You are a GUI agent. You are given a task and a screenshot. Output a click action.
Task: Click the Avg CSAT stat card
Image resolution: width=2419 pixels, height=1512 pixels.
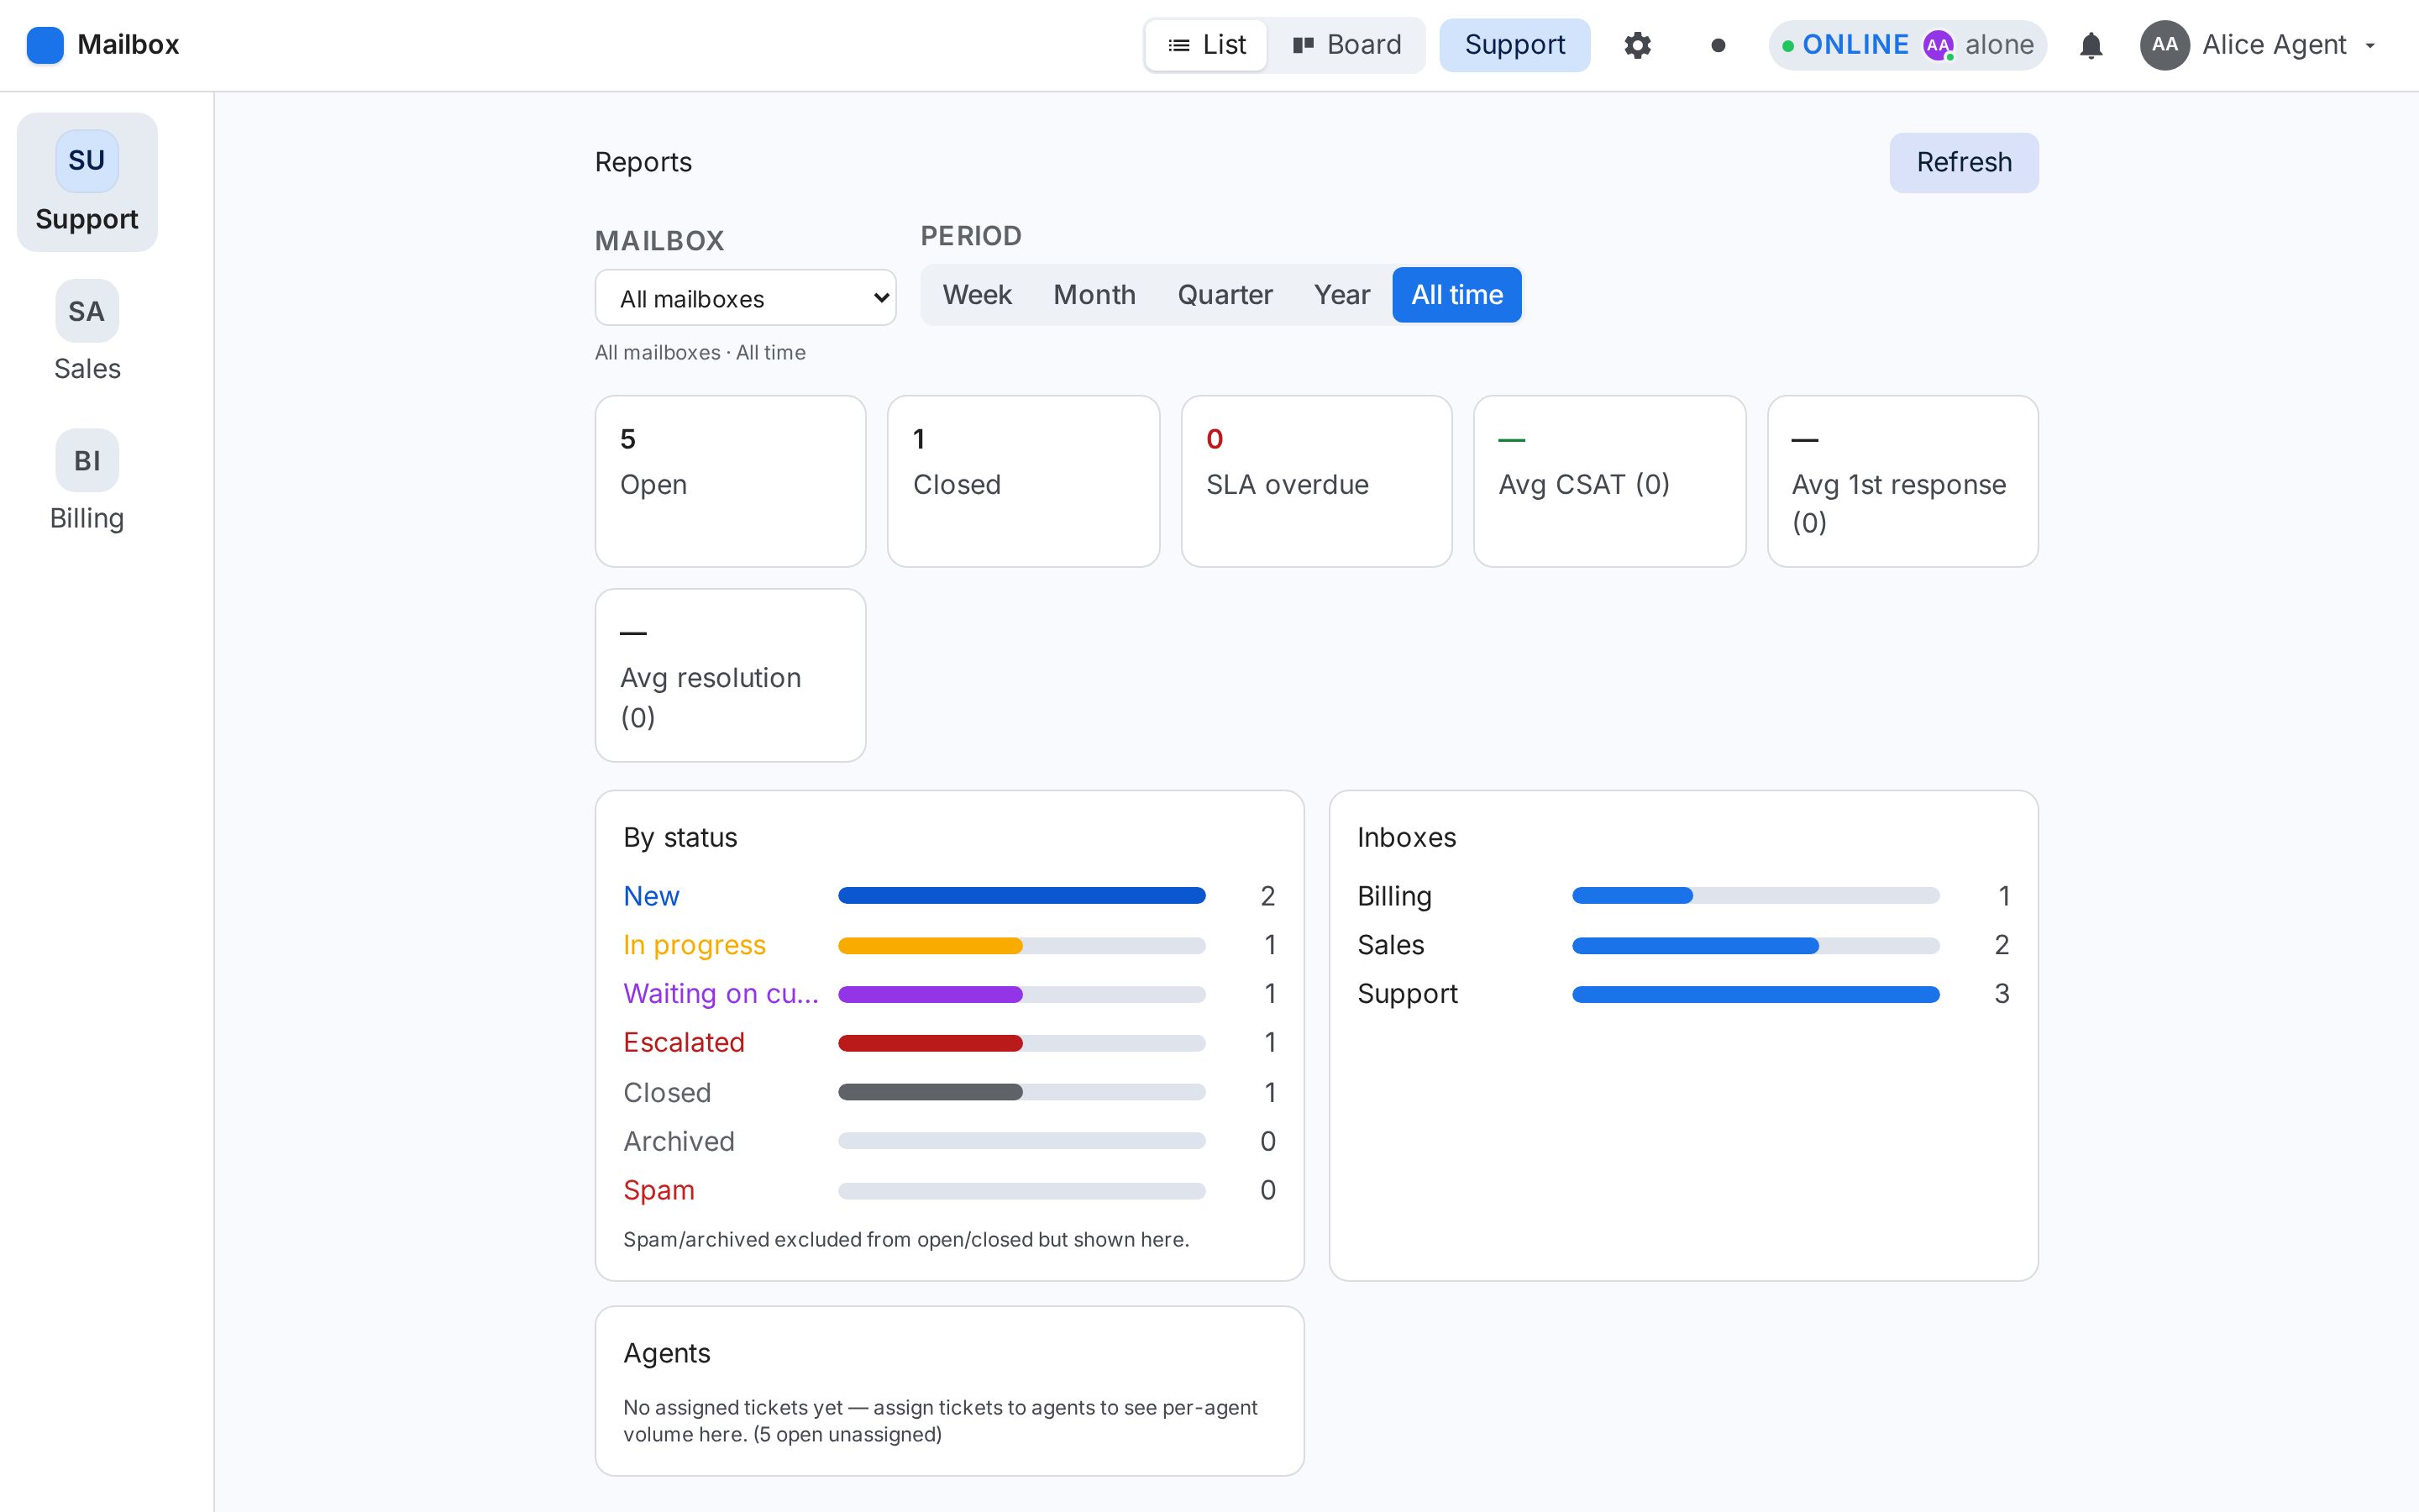pos(1609,481)
